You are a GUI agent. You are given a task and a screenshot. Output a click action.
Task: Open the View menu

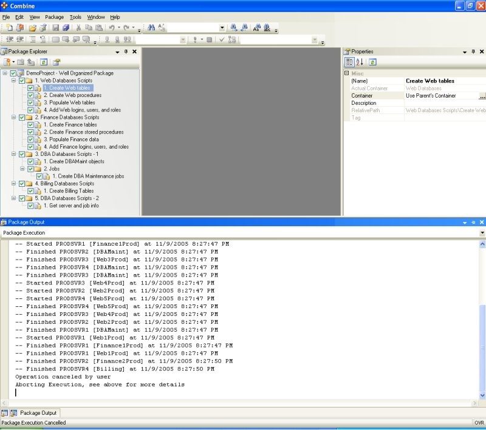tap(35, 17)
